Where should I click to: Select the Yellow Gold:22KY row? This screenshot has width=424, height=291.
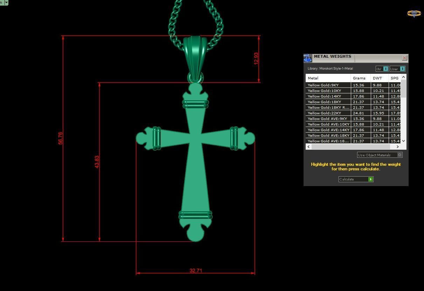(x=354, y=113)
